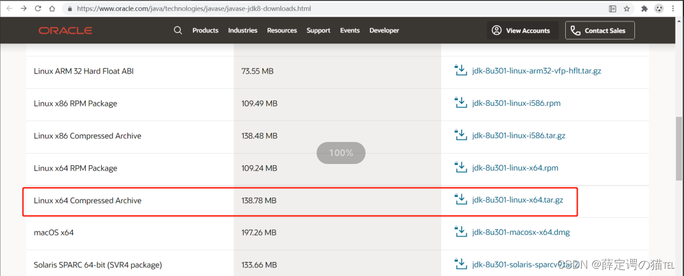Select the 'Linux ARM 32 Hard Float ABI' text
684x276 pixels.
84,70
